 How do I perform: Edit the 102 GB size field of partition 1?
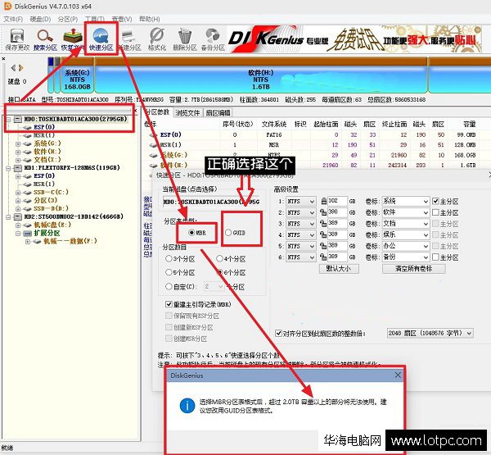(x=337, y=201)
